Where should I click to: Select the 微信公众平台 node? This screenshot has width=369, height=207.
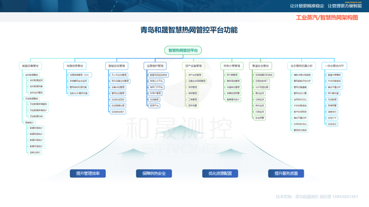156,81
